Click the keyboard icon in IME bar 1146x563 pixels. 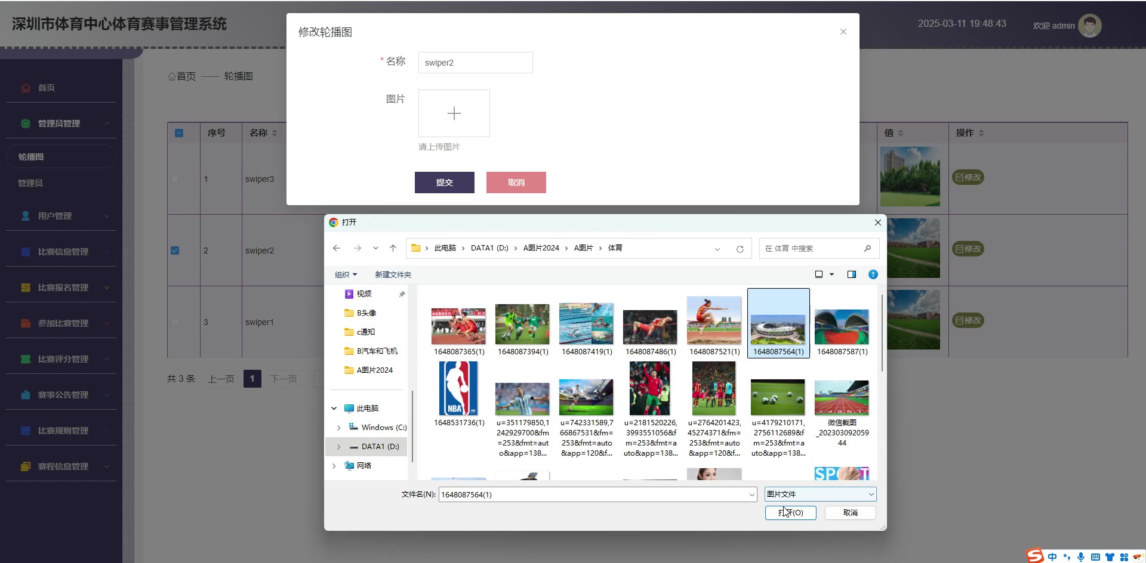click(x=1095, y=557)
